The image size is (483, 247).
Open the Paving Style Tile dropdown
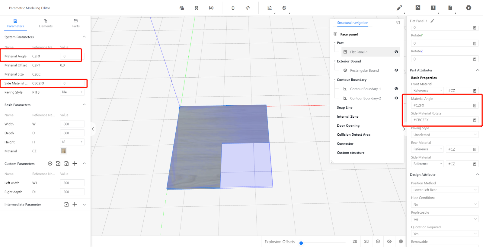tap(72, 92)
